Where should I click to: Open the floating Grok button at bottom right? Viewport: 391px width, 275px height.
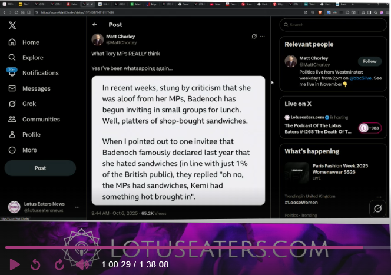(x=377, y=208)
